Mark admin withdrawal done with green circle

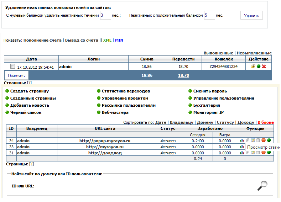(x=259, y=67)
